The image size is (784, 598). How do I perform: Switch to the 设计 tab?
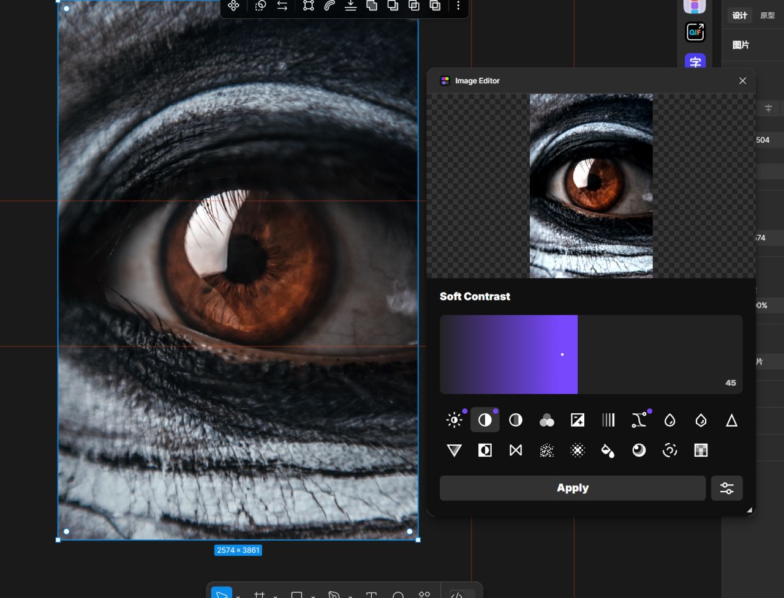740,15
